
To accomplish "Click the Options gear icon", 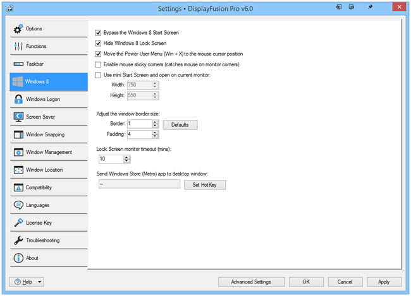I will [18, 29].
